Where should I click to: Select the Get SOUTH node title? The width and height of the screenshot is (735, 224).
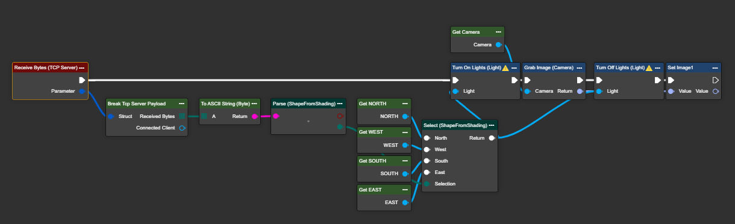(x=372, y=161)
